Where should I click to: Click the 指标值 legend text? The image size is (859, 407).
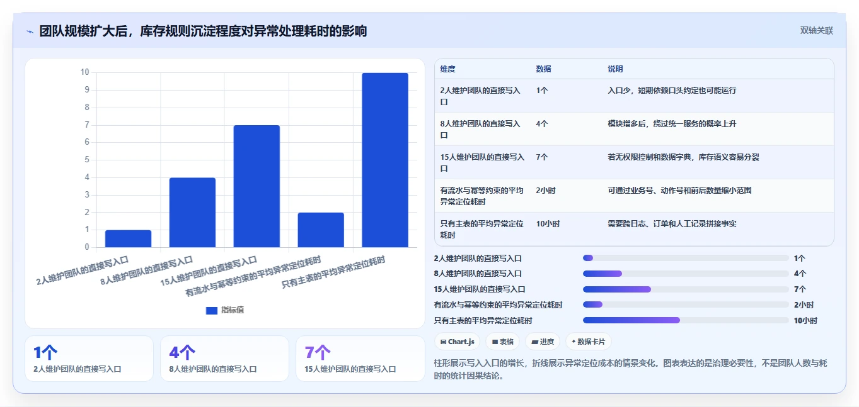[x=233, y=310]
